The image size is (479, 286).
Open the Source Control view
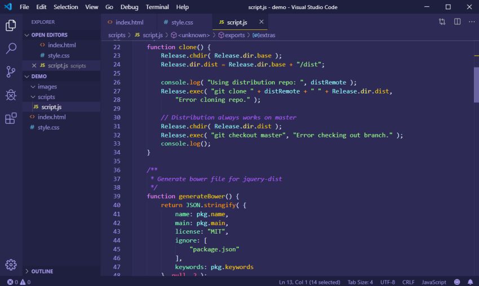coord(11,71)
